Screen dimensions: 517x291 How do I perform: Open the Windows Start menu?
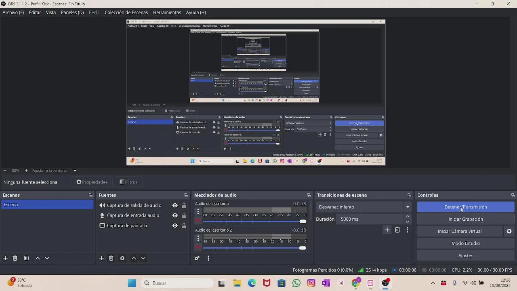(132, 283)
